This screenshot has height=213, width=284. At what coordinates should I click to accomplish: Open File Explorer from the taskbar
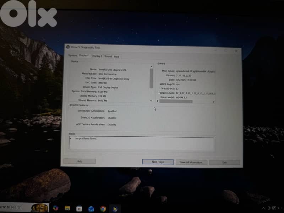pyautogui.click(x=67, y=208)
